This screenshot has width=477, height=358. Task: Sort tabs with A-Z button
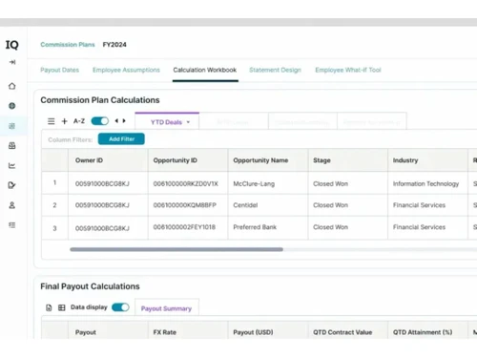tap(79, 121)
